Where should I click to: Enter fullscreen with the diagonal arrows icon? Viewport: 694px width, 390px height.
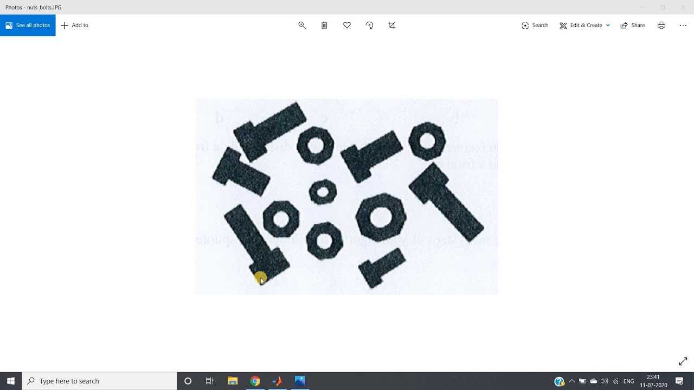click(683, 361)
